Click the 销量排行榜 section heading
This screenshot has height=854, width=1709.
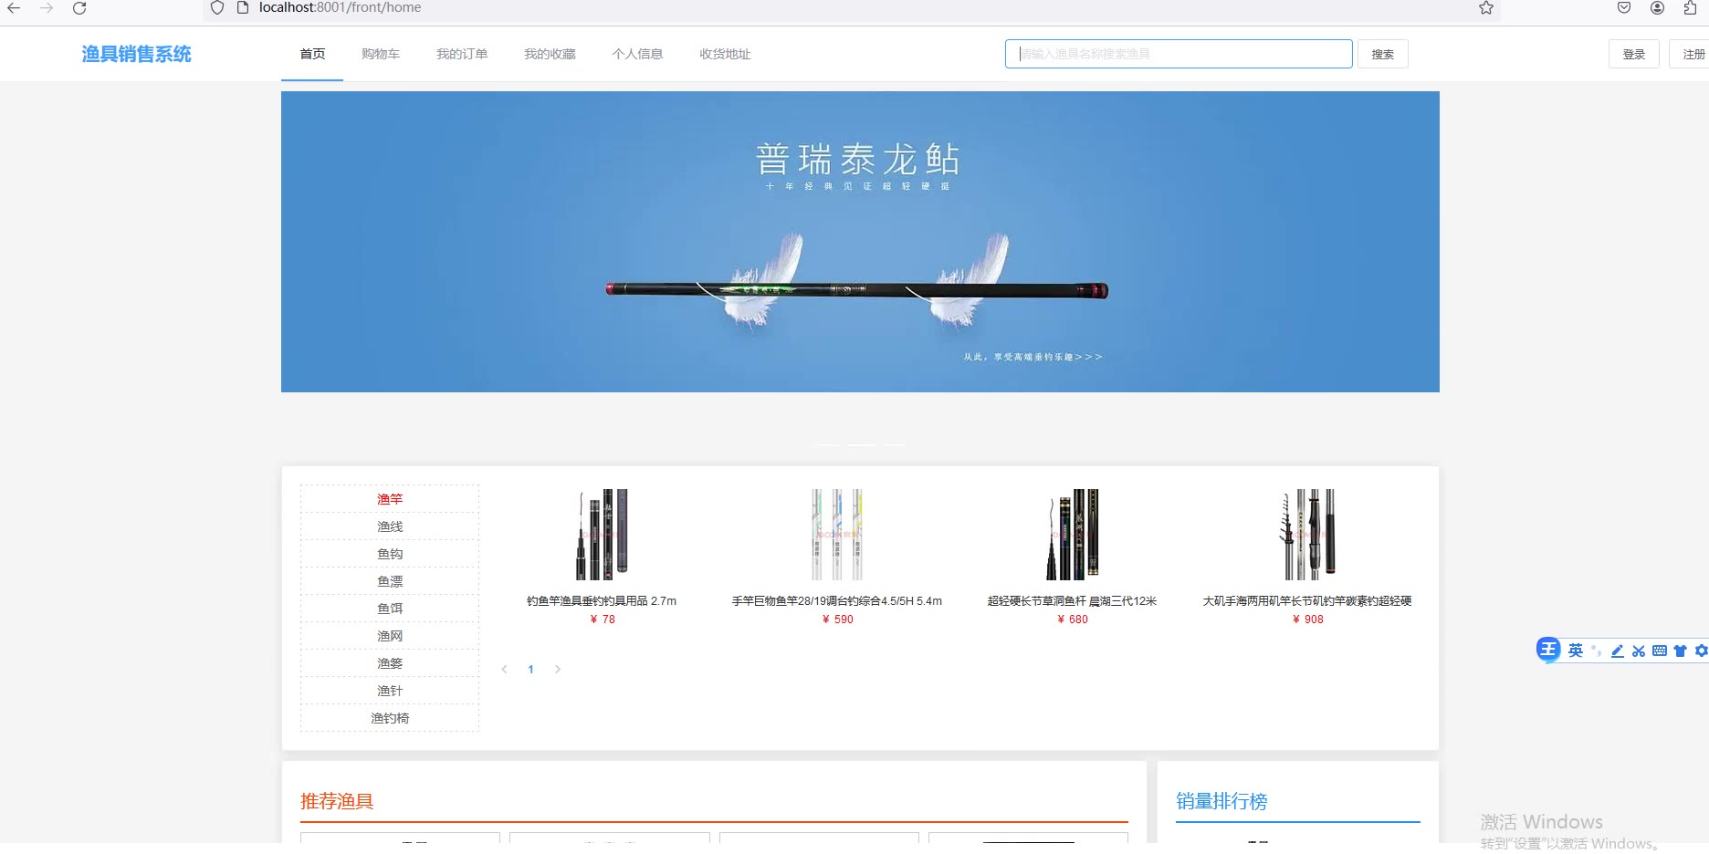[1221, 801]
